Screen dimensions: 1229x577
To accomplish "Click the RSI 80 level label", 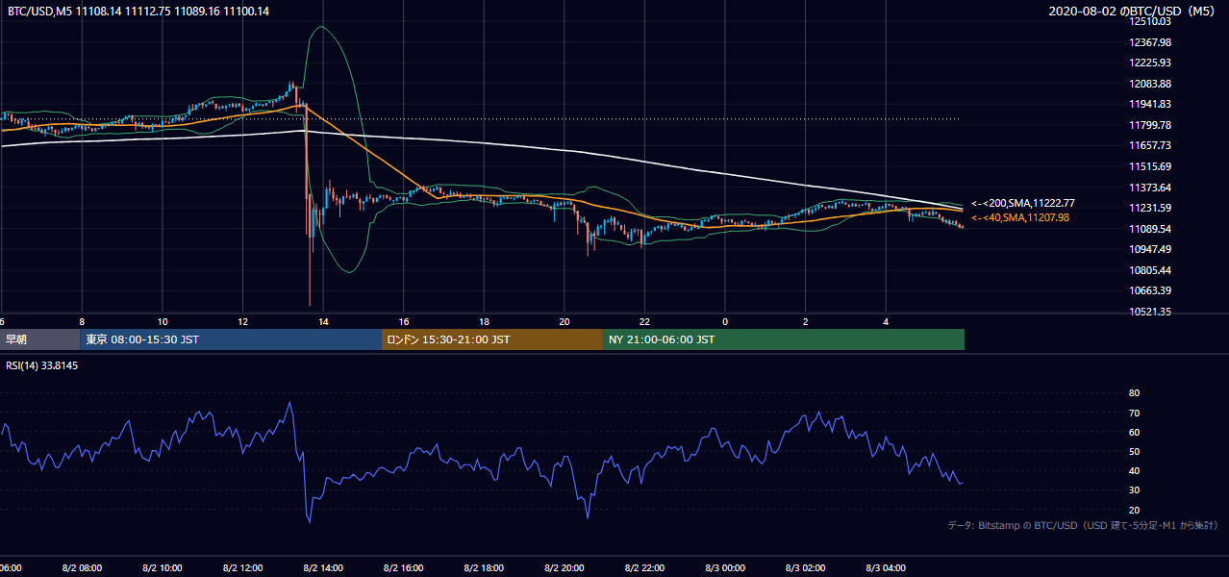I will click(x=1134, y=393).
